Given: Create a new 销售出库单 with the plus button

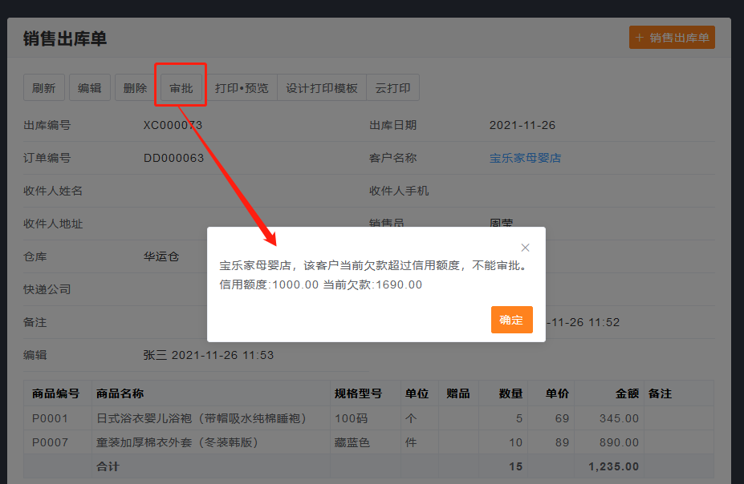Looking at the screenshot, I should point(672,38).
